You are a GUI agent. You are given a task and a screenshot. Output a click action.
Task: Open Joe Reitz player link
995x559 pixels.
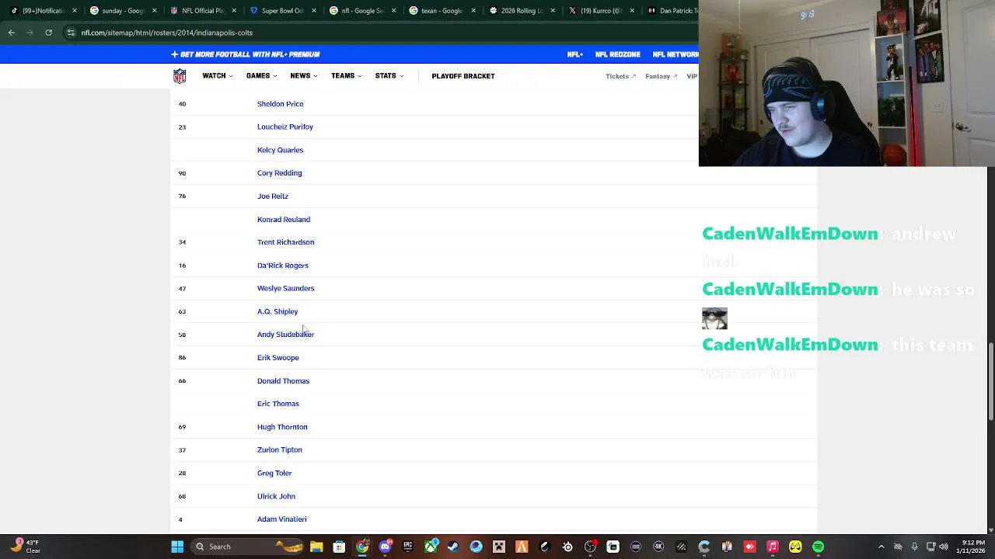pos(273,196)
